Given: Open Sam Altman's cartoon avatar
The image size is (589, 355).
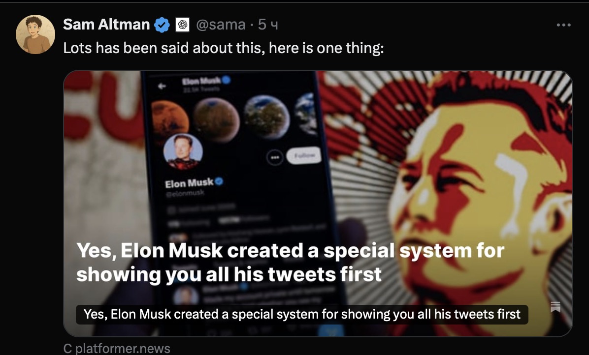Looking at the screenshot, I should point(35,34).
